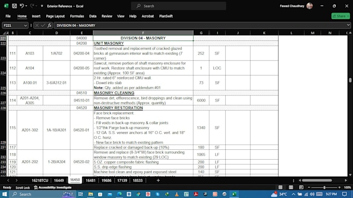Click the Enter checkmark icon in the formula bar

43,25
